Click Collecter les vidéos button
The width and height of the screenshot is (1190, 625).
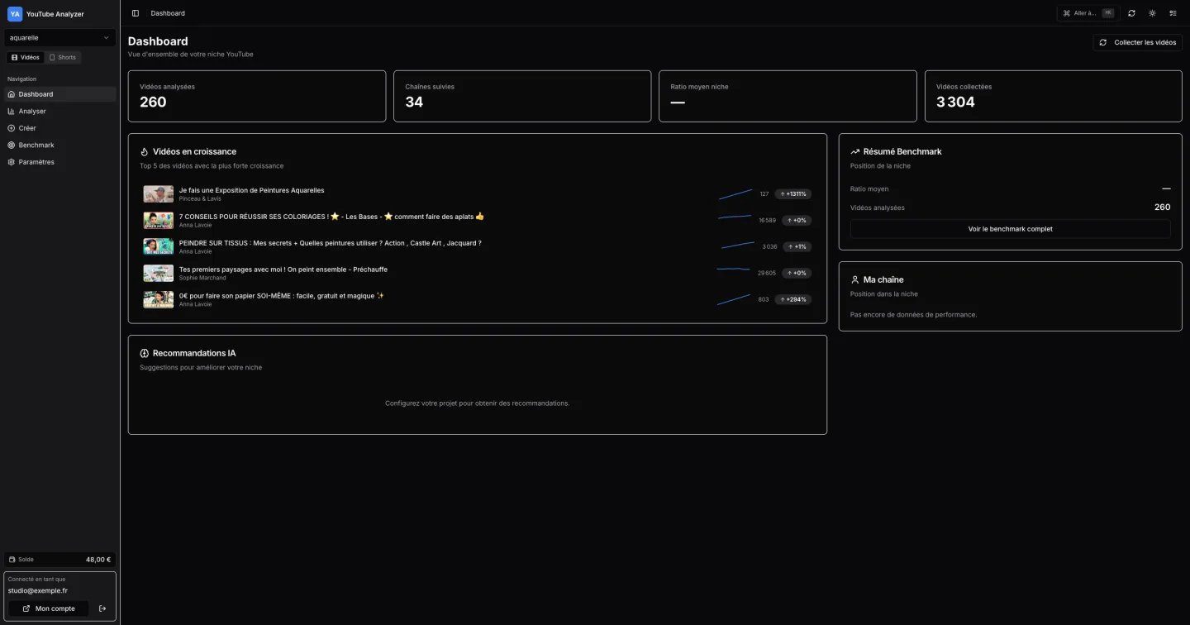[1137, 42]
